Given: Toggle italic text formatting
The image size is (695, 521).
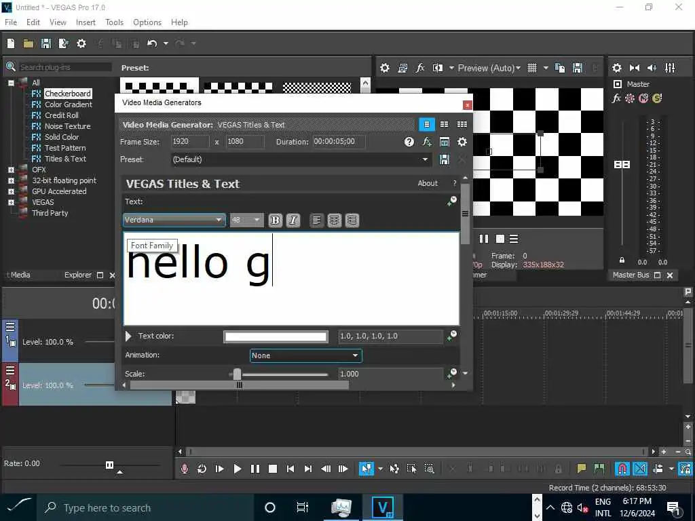Looking at the screenshot, I should [x=293, y=220].
